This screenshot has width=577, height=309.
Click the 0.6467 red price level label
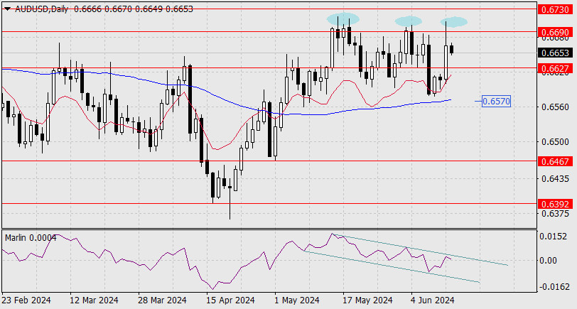[x=556, y=161]
